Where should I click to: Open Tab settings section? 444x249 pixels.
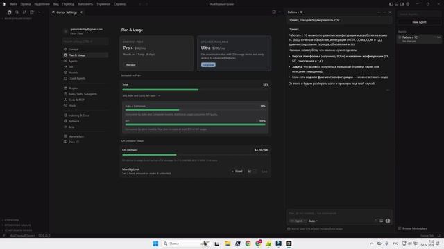(85, 66)
